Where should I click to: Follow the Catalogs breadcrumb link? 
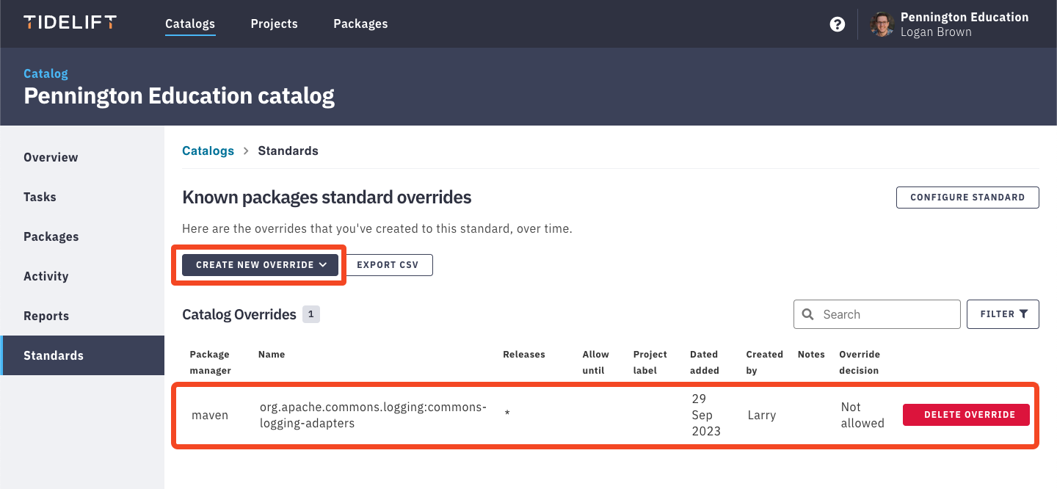[x=208, y=151]
